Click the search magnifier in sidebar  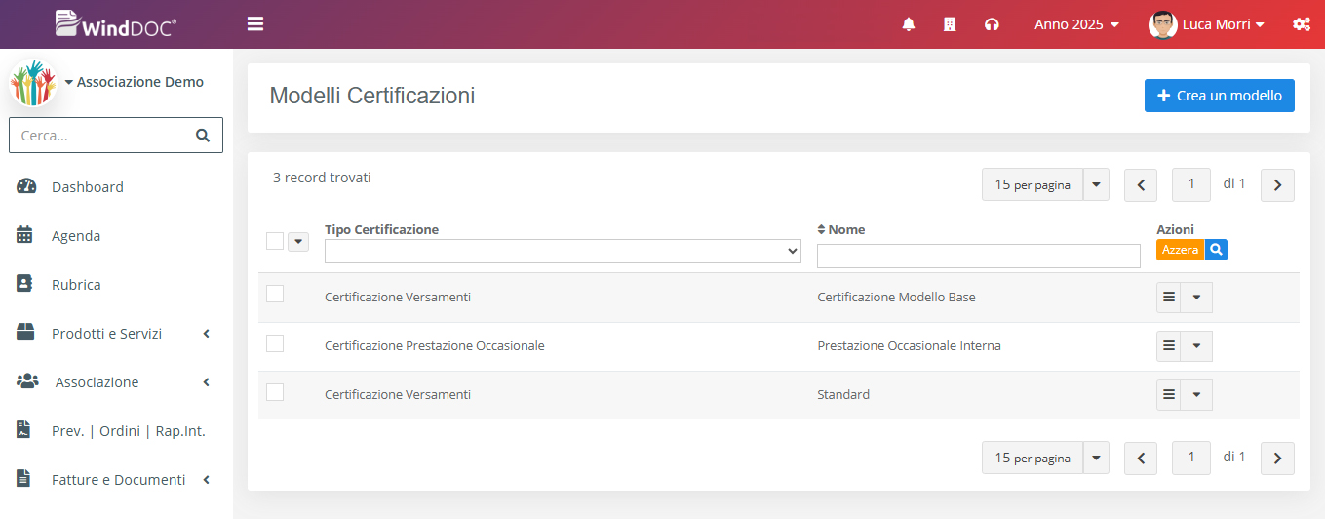[x=203, y=136]
